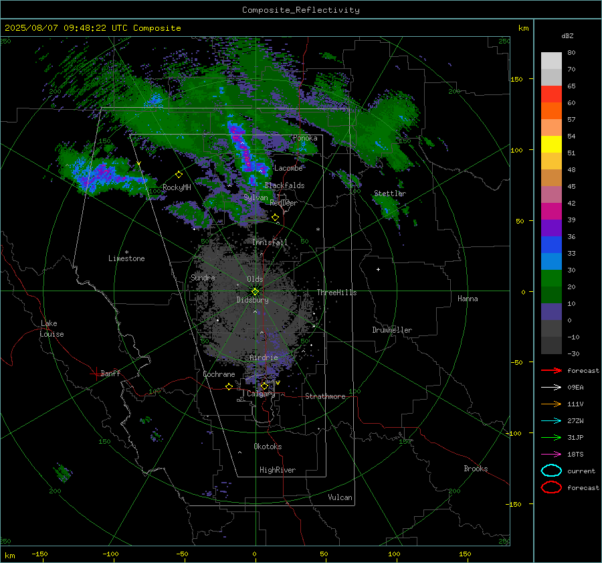
Task: Click the yellow diamond marker beside Cochrane
Action: click(x=229, y=386)
